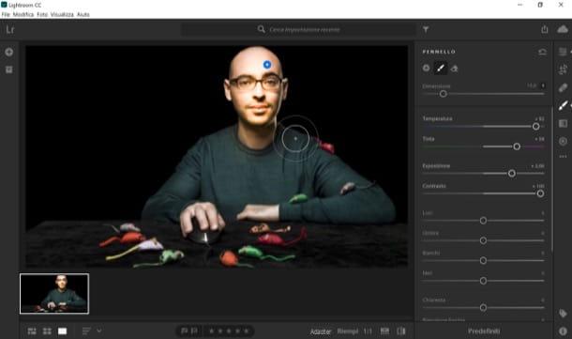
Task: Open the cloud sync status icon
Action: (x=563, y=29)
